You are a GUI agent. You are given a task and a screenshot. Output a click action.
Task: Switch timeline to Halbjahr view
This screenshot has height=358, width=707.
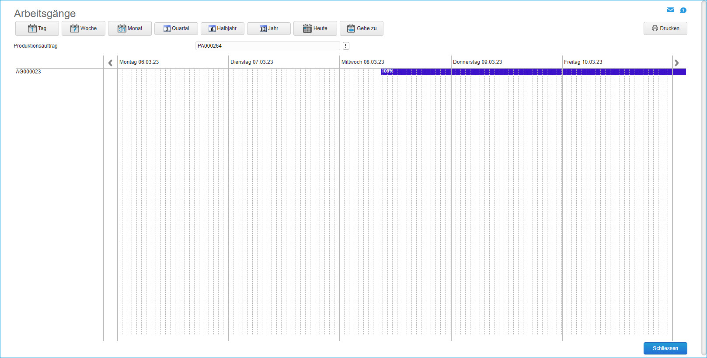point(223,28)
